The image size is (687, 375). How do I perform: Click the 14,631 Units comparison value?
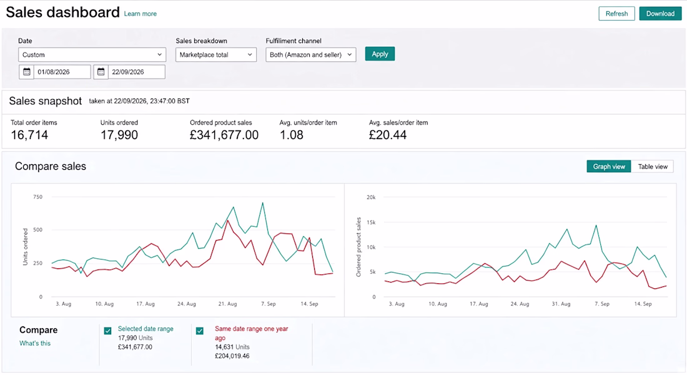[232, 347]
